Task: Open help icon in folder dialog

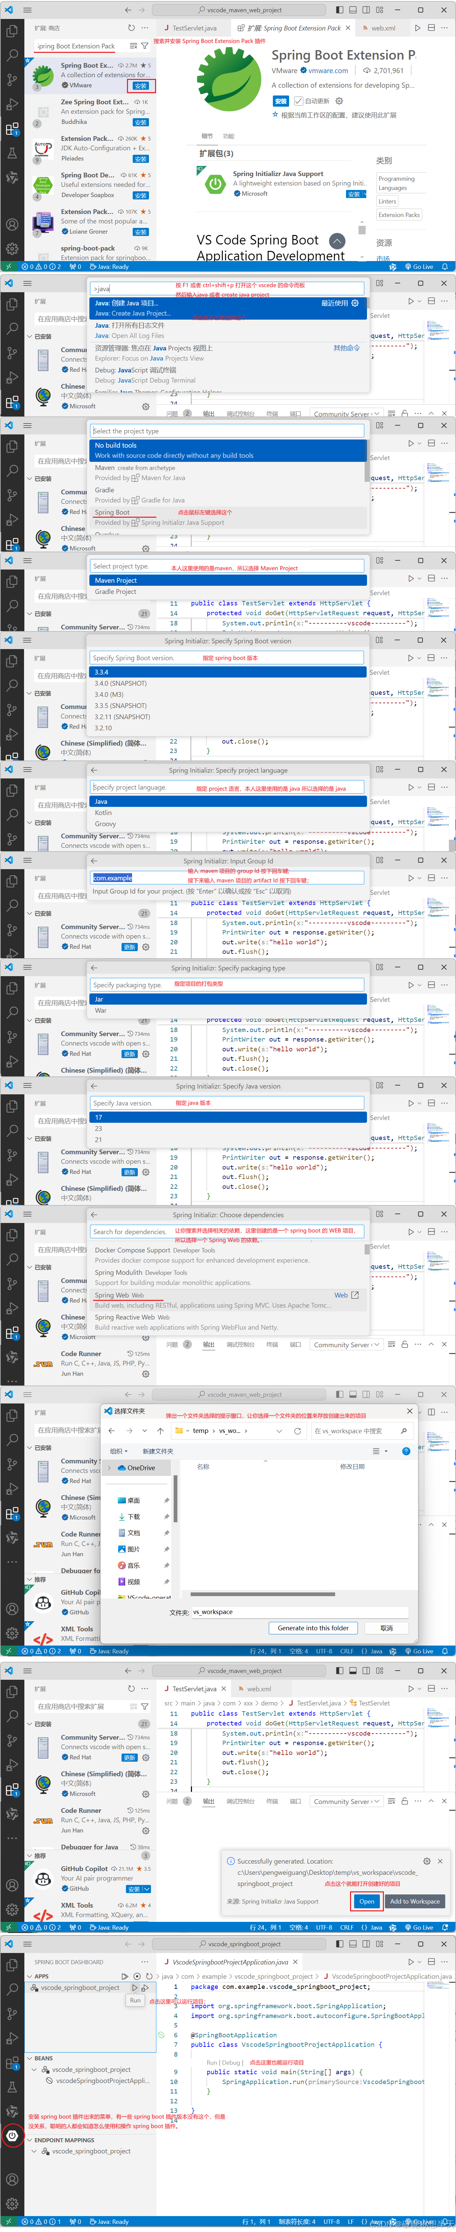Action: click(406, 1451)
